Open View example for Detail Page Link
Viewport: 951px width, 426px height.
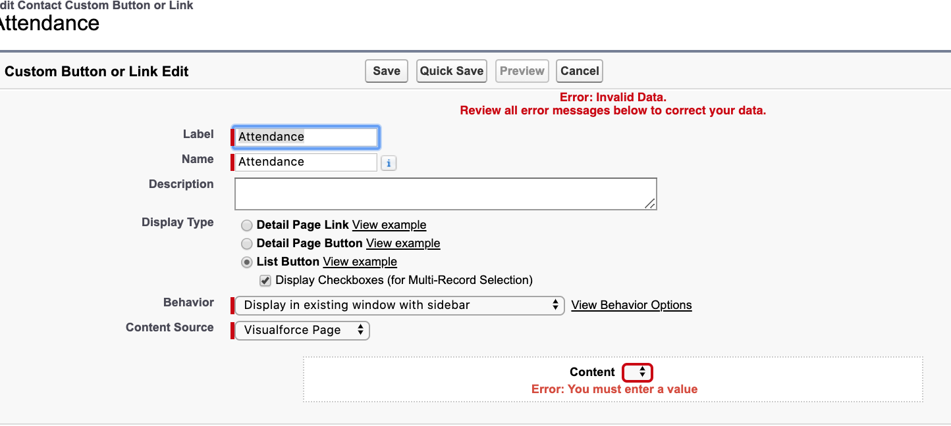[x=389, y=225]
